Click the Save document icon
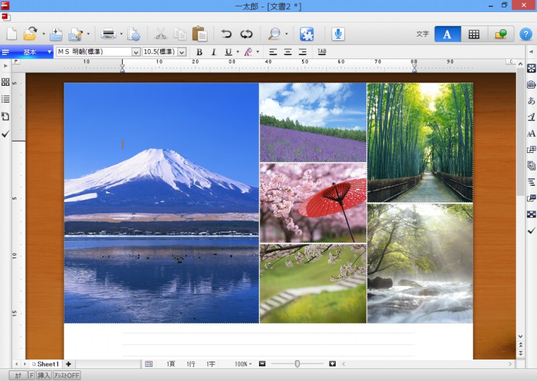537x381 pixels. click(x=56, y=34)
